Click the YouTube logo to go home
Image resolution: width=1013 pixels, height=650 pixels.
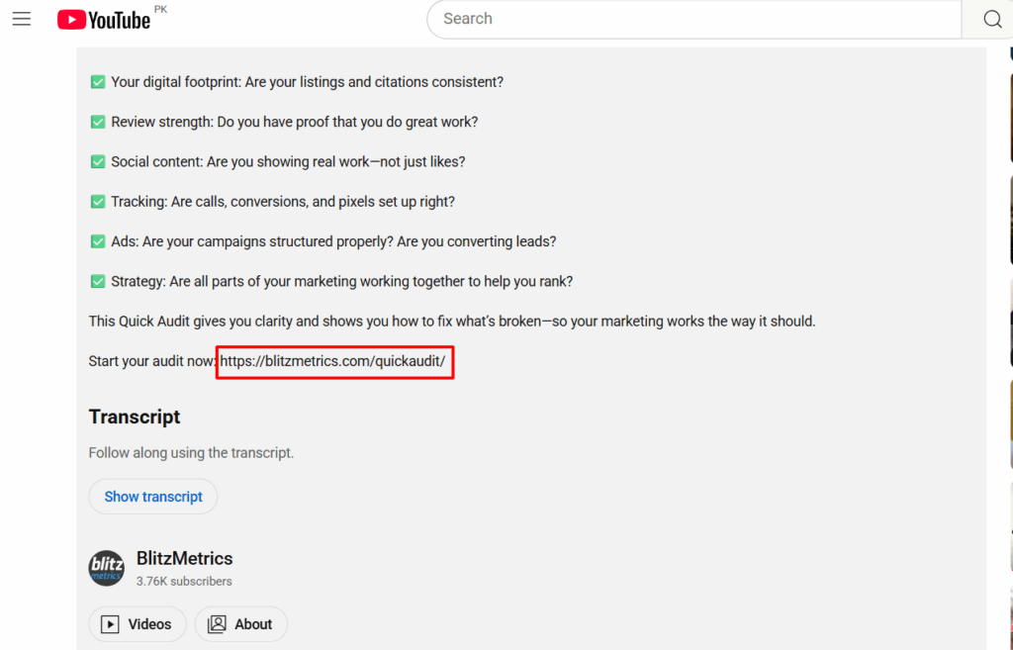pyautogui.click(x=104, y=20)
